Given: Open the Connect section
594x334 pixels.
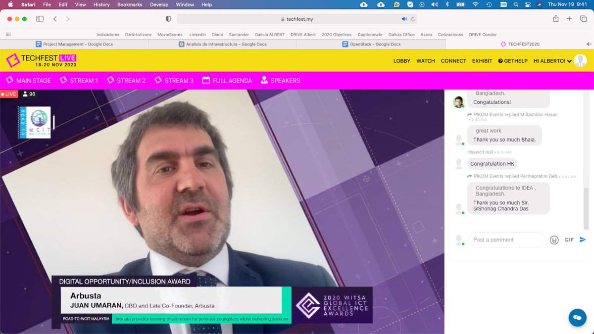Looking at the screenshot, I should 453,61.
